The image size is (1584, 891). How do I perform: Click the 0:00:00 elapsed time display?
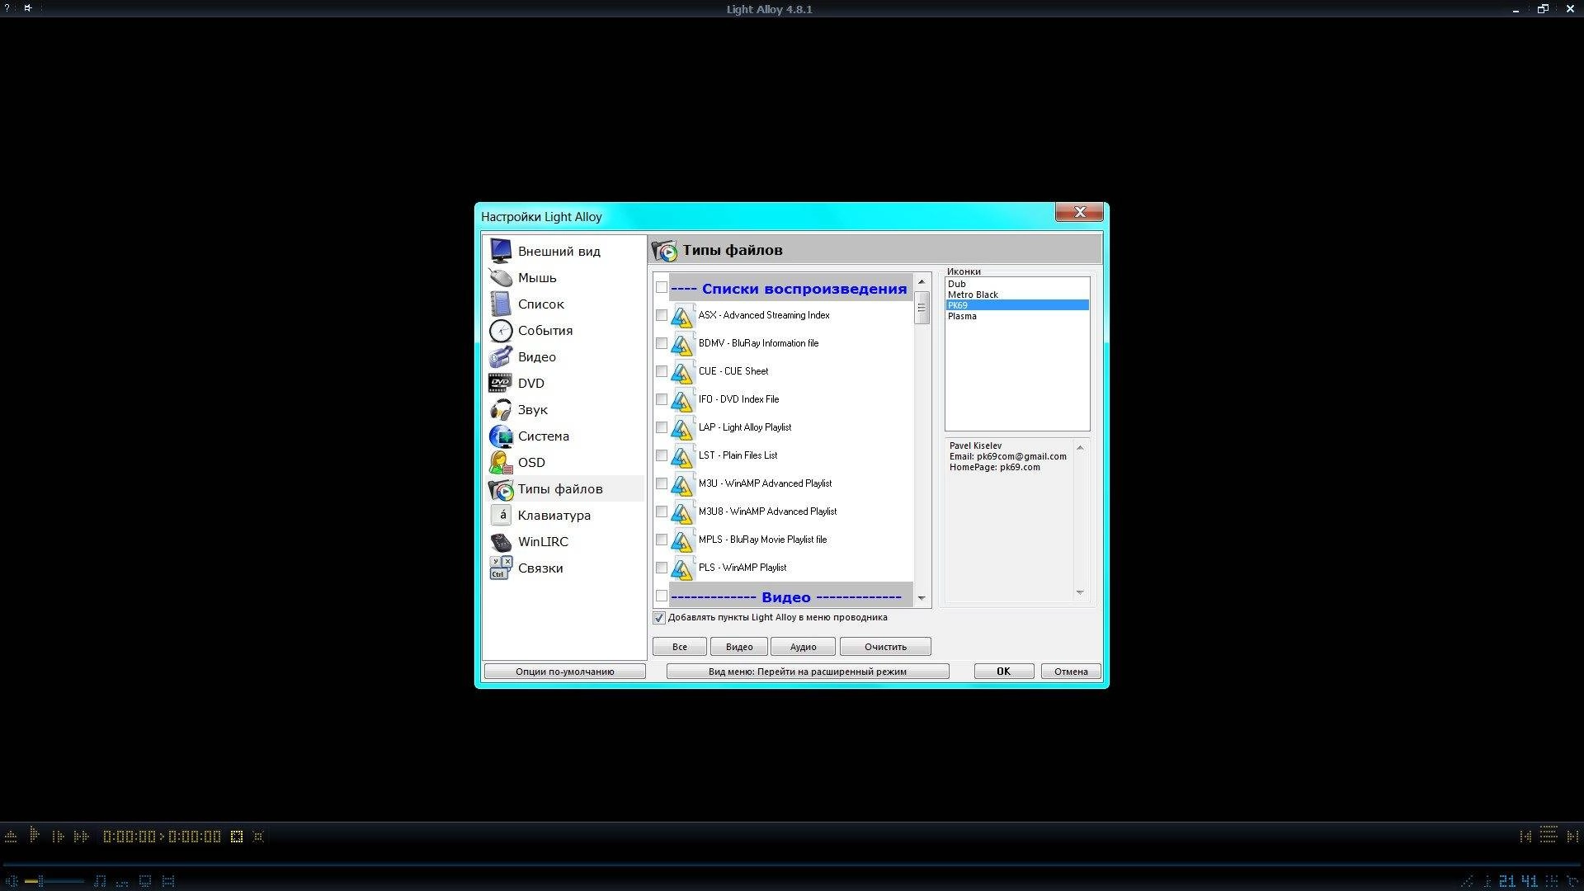point(129,837)
